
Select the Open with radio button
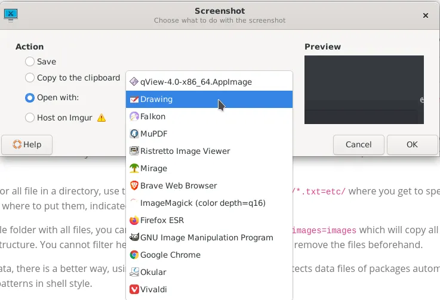pyautogui.click(x=30, y=98)
